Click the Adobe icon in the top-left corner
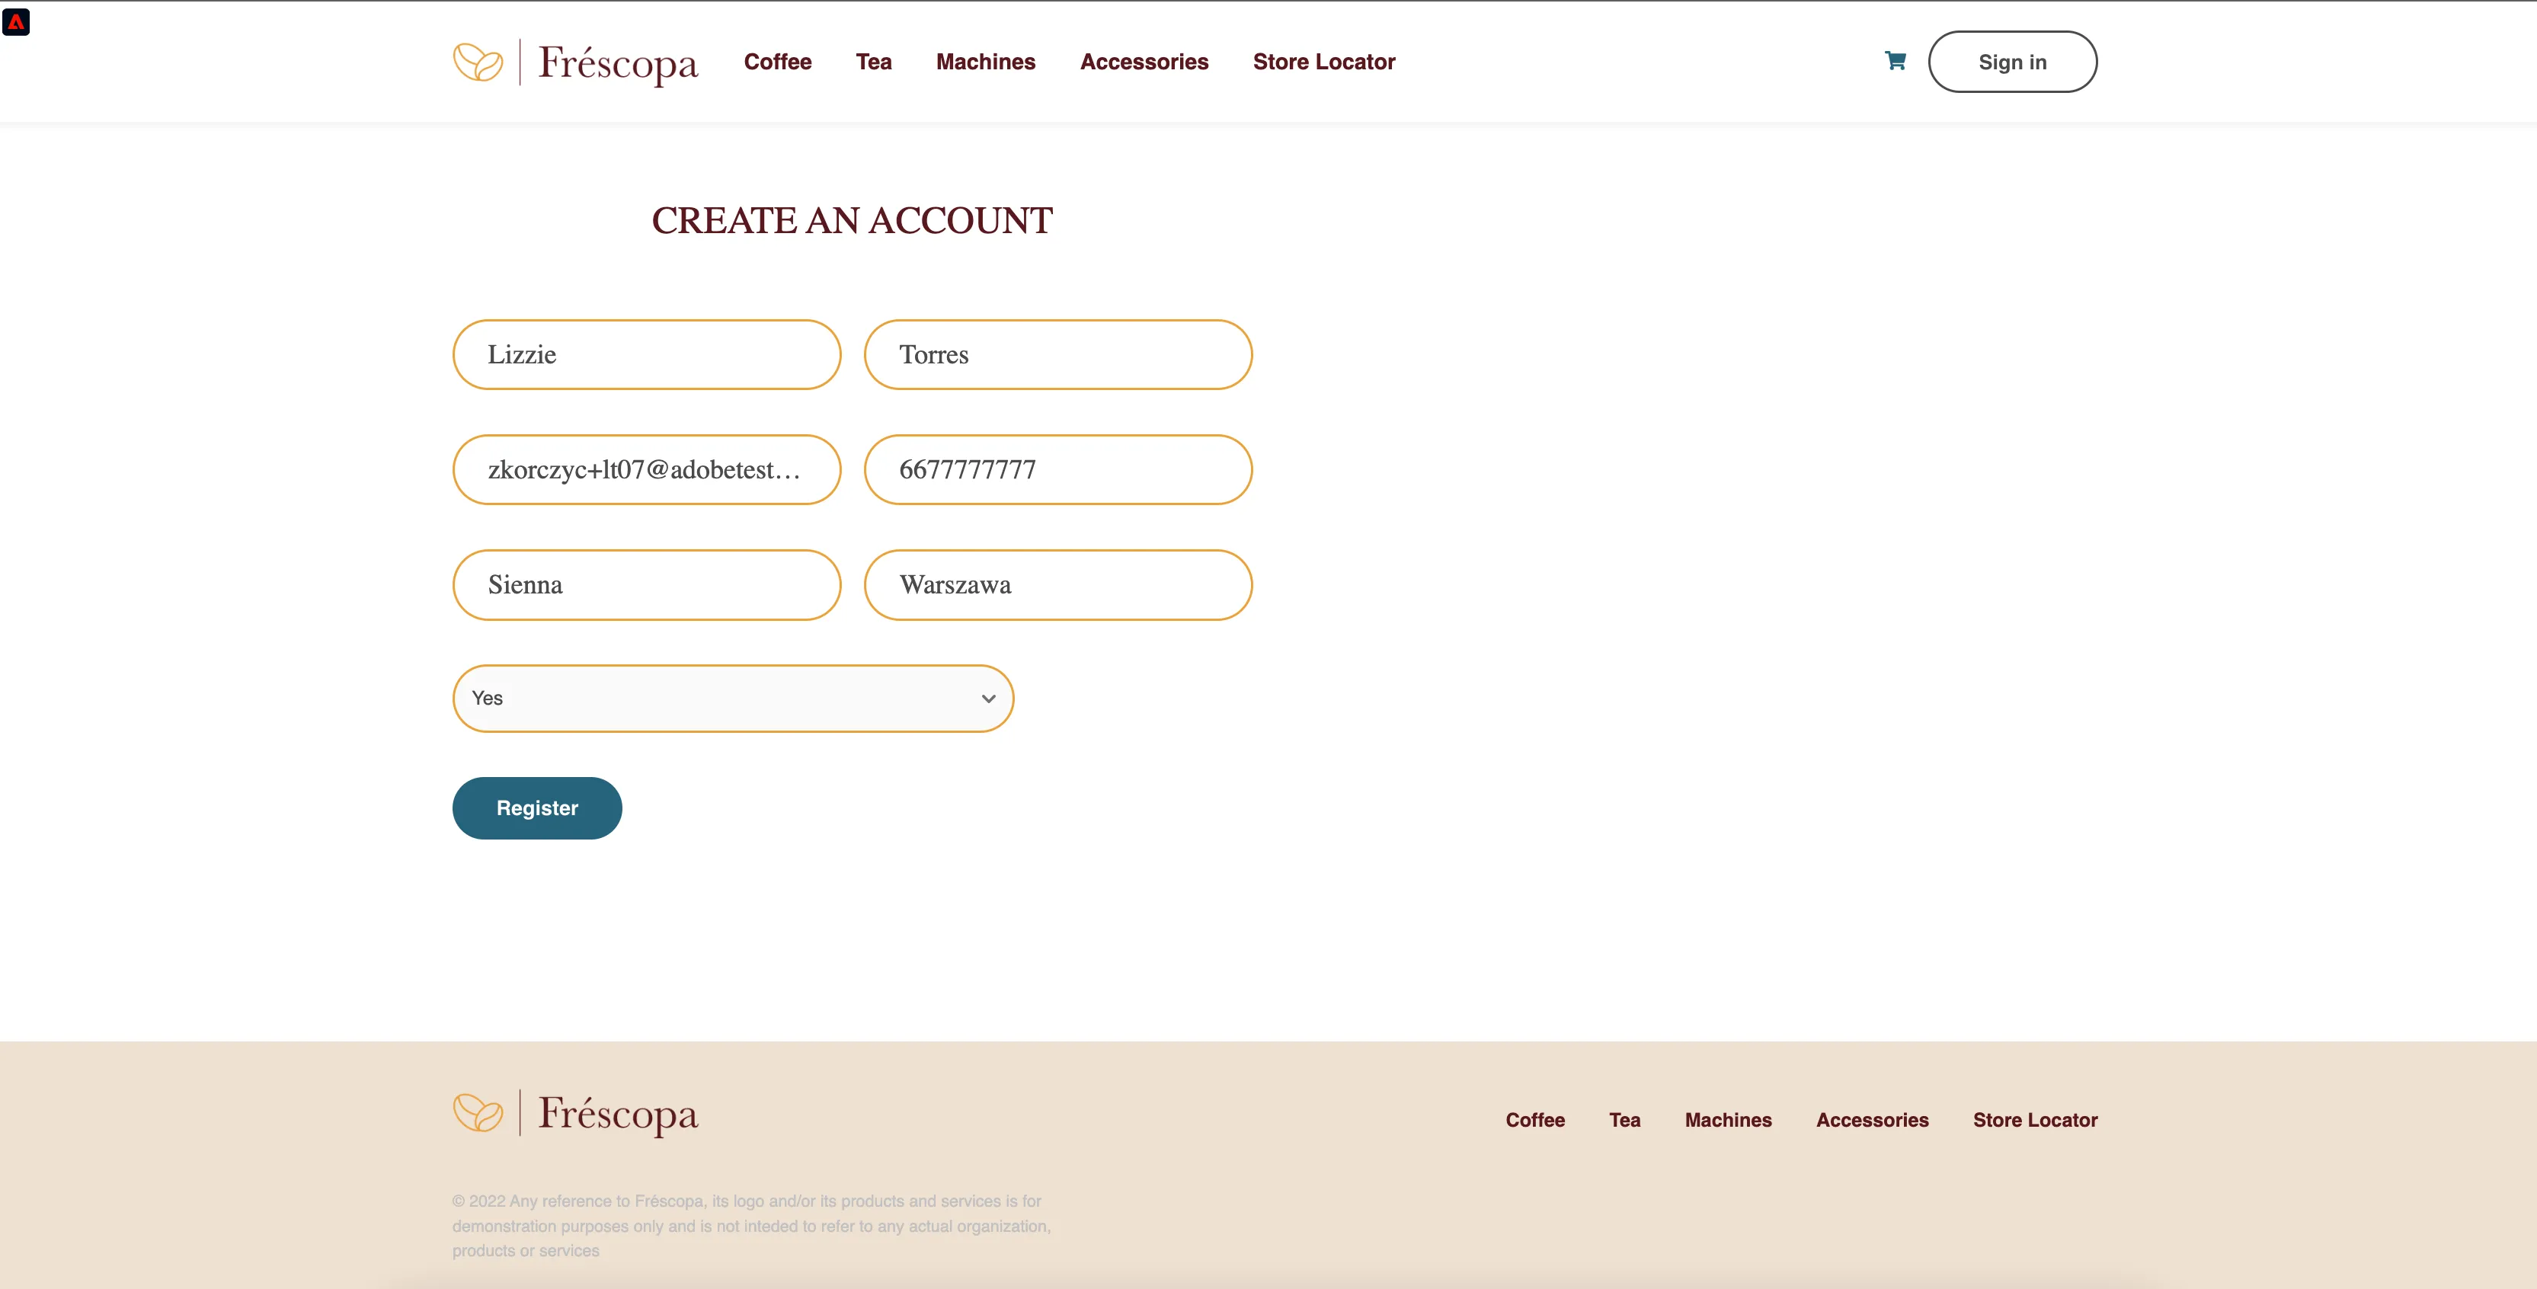 tap(16, 21)
